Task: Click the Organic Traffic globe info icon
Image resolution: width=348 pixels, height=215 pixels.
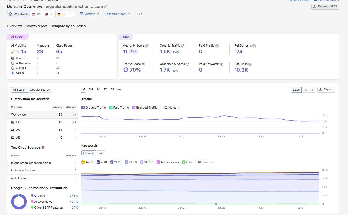Action: tap(183, 46)
